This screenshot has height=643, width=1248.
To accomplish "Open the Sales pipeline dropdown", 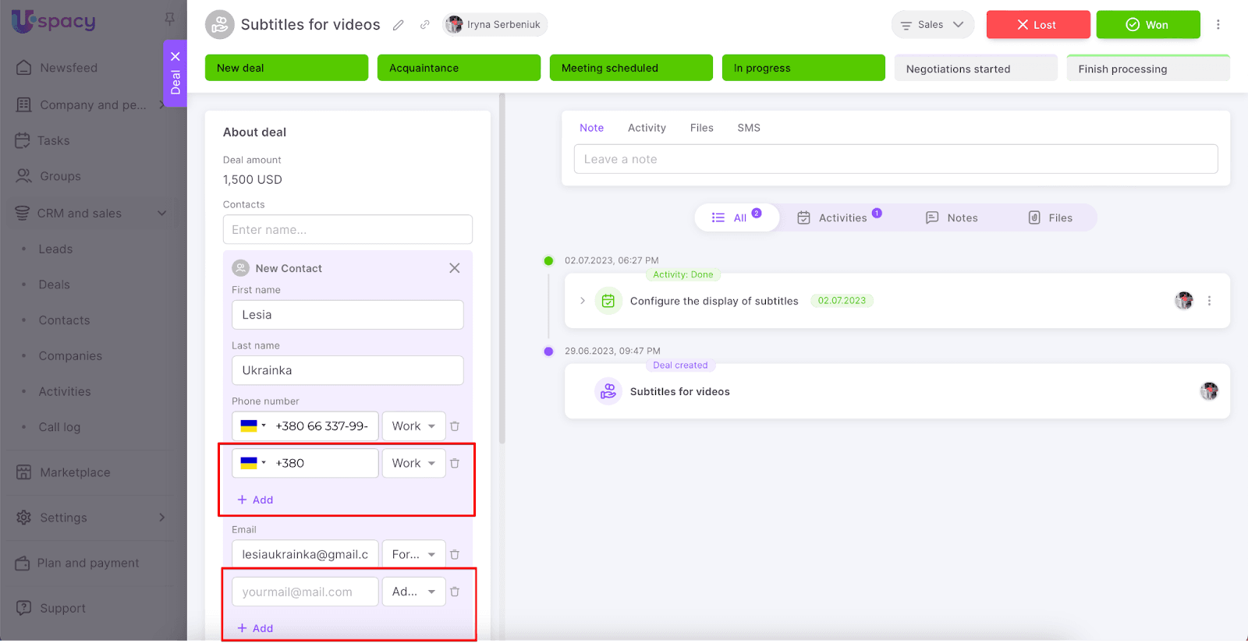I will point(932,25).
